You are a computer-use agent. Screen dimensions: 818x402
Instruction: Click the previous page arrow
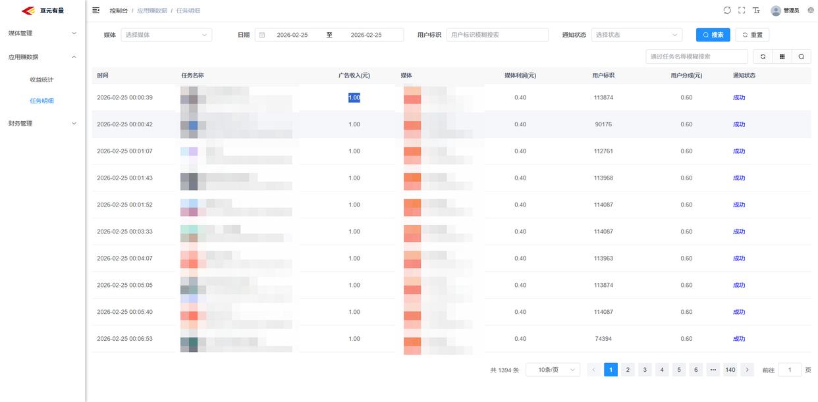[593, 370]
